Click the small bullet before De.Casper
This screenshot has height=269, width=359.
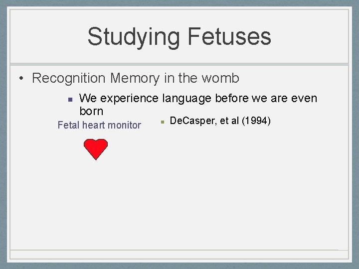tap(162, 121)
